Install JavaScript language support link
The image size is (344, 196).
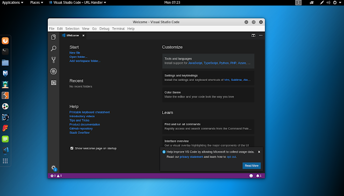click(x=195, y=63)
